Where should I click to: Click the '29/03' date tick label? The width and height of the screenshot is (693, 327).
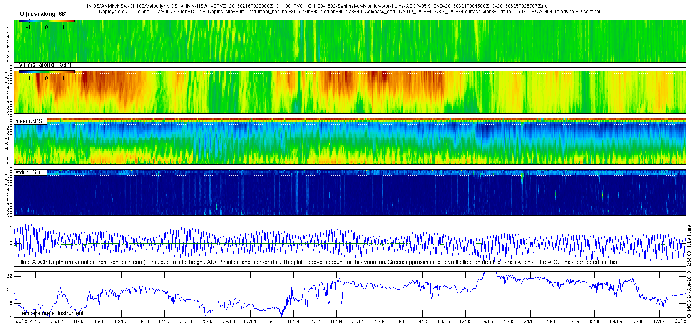229,321
